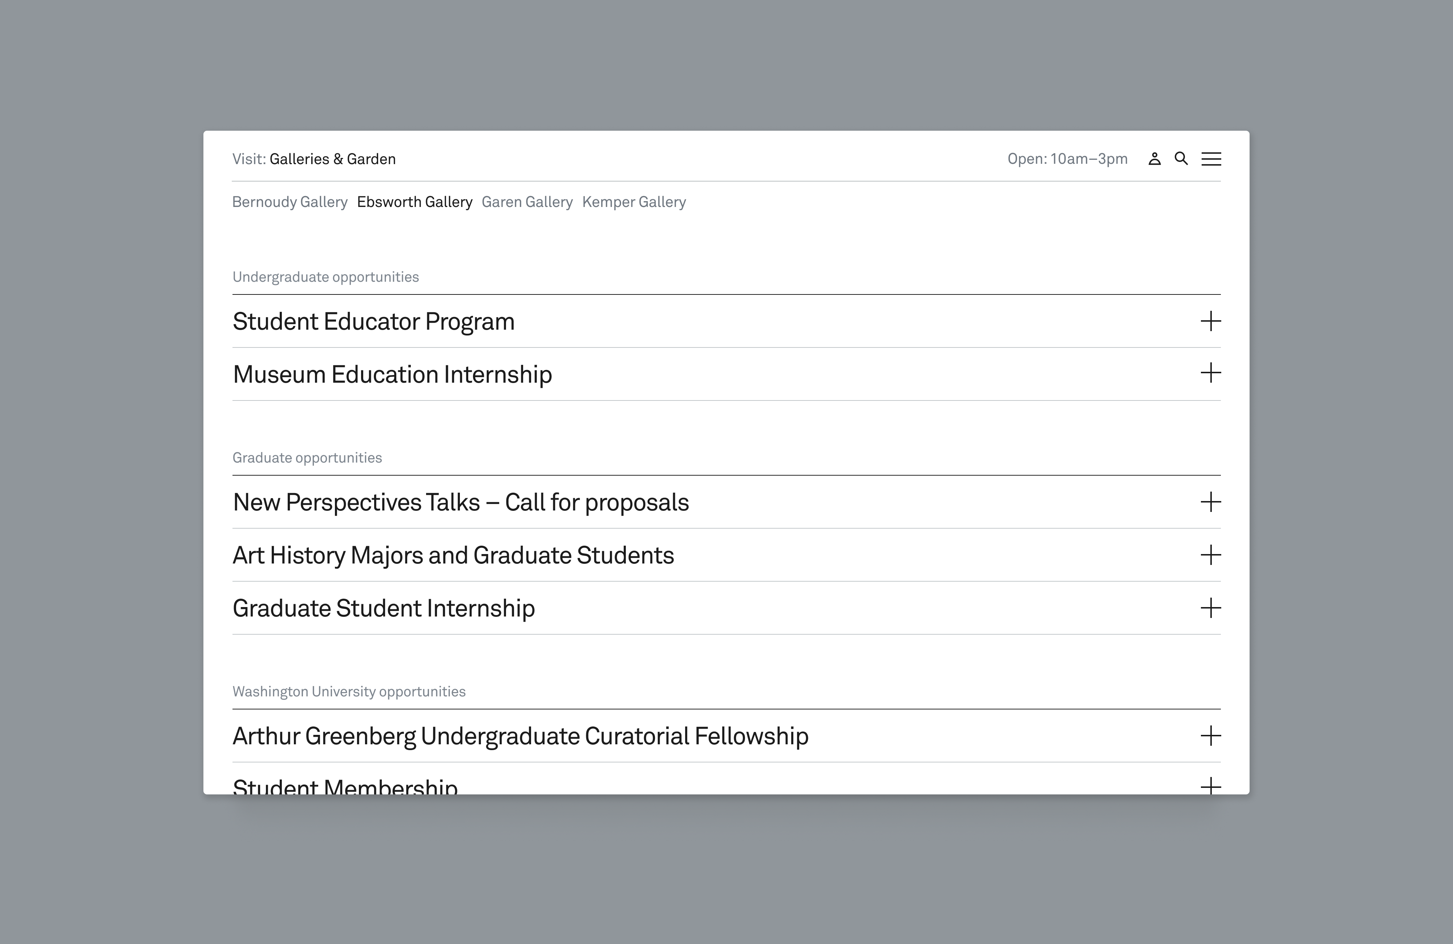1453x944 pixels.
Task: Click the Visit: label in header
Action: tap(249, 159)
